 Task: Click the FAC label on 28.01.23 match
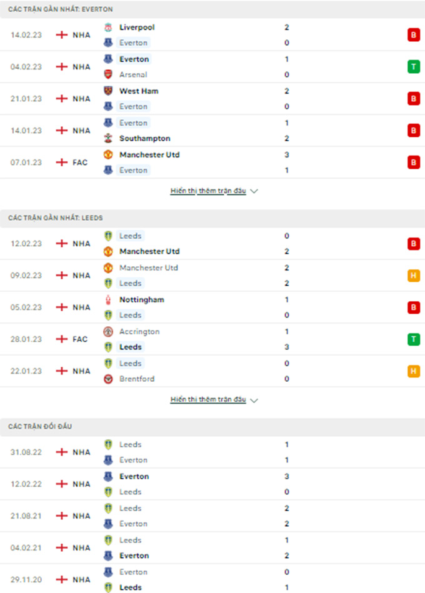point(80,339)
